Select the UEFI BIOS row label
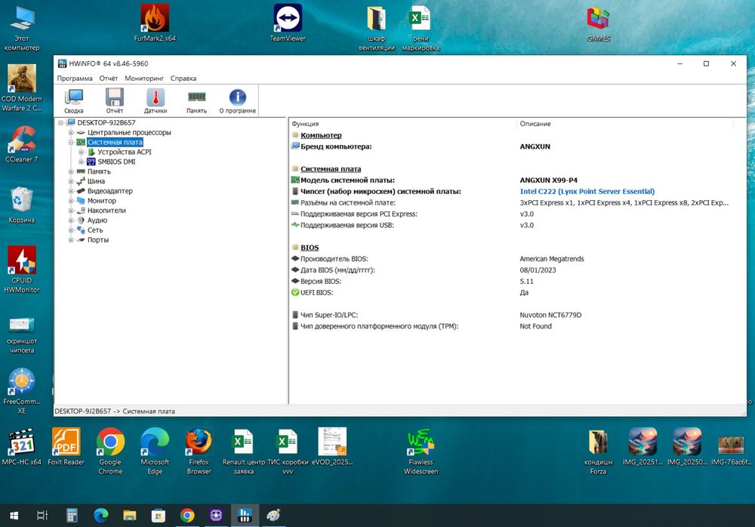755x527 pixels. click(x=317, y=292)
